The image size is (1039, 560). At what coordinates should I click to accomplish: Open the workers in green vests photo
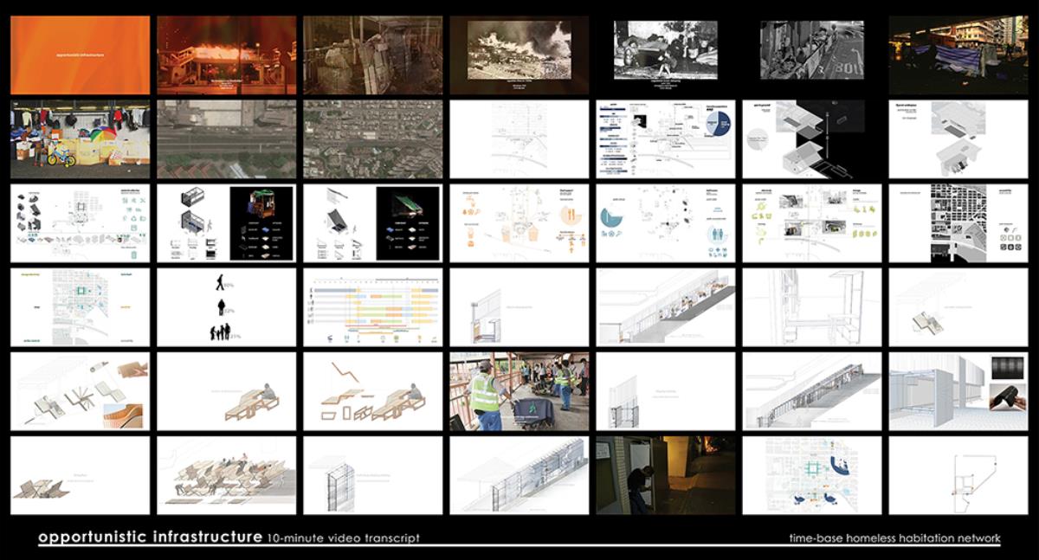[x=519, y=391]
